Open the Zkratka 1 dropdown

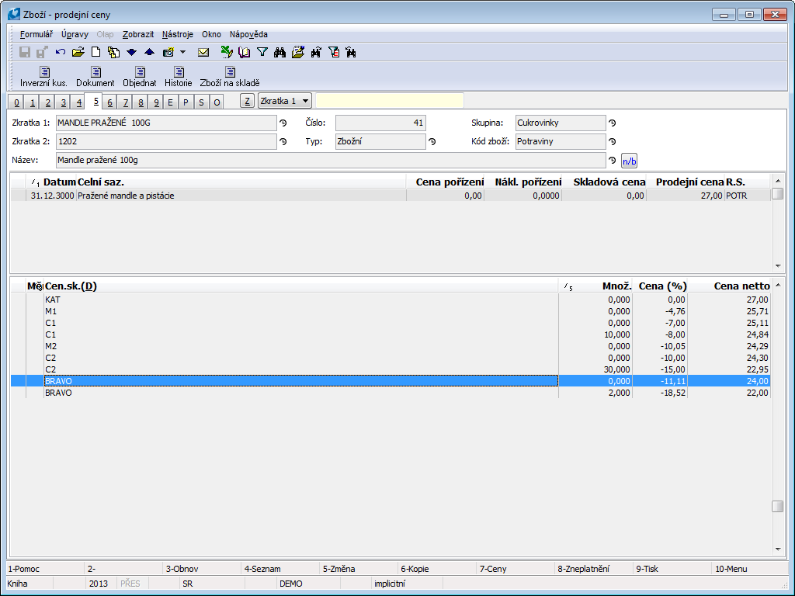[285, 101]
